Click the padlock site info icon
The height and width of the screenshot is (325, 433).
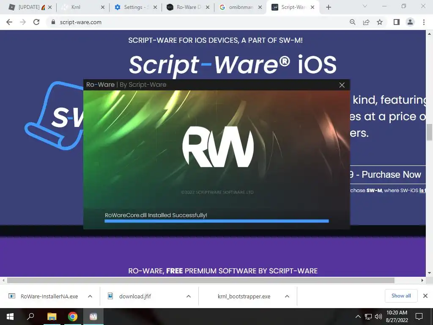click(x=53, y=22)
